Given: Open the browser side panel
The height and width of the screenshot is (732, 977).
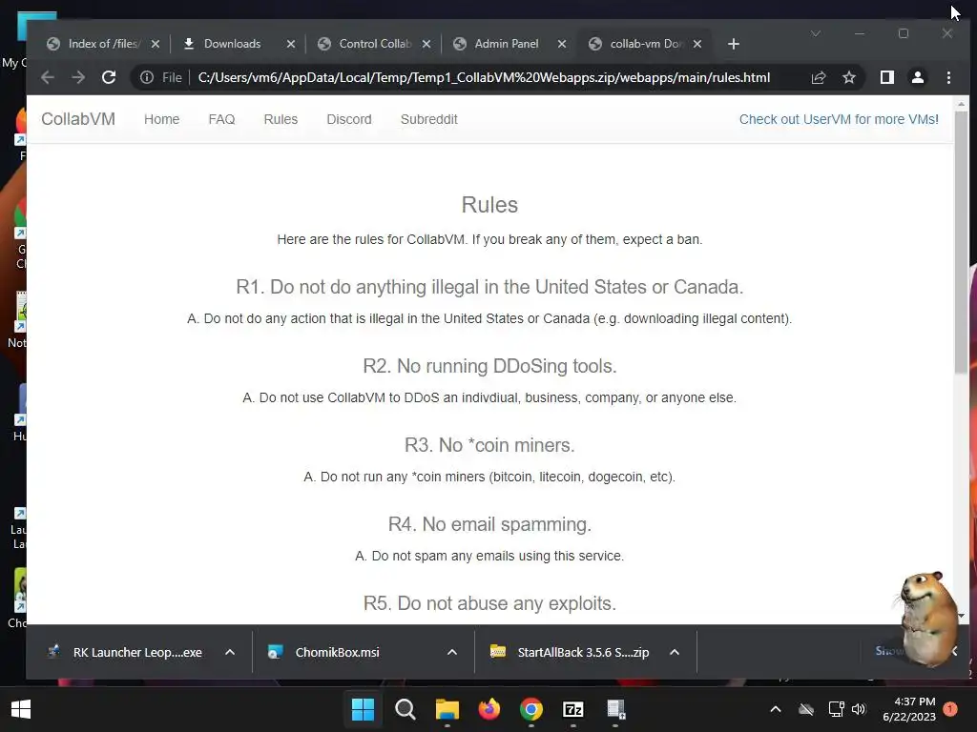Looking at the screenshot, I should (887, 77).
